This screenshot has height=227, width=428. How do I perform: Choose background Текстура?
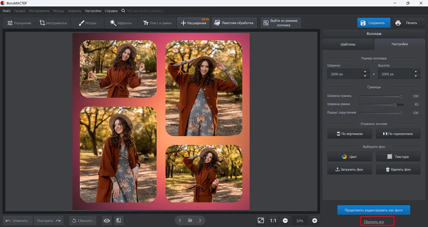(x=398, y=157)
